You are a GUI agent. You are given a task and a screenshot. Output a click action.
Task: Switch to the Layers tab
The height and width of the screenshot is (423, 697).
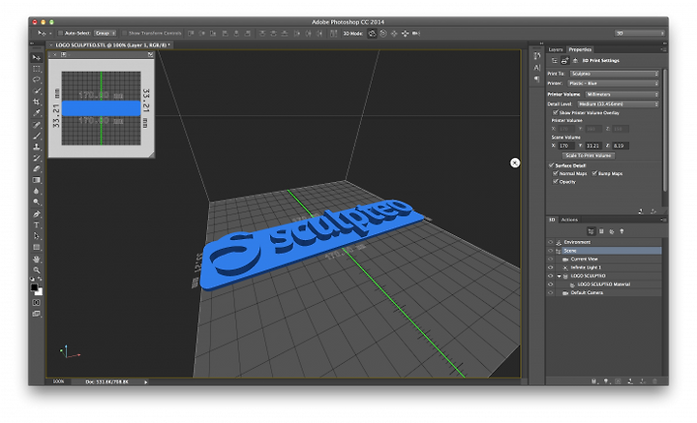click(556, 49)
